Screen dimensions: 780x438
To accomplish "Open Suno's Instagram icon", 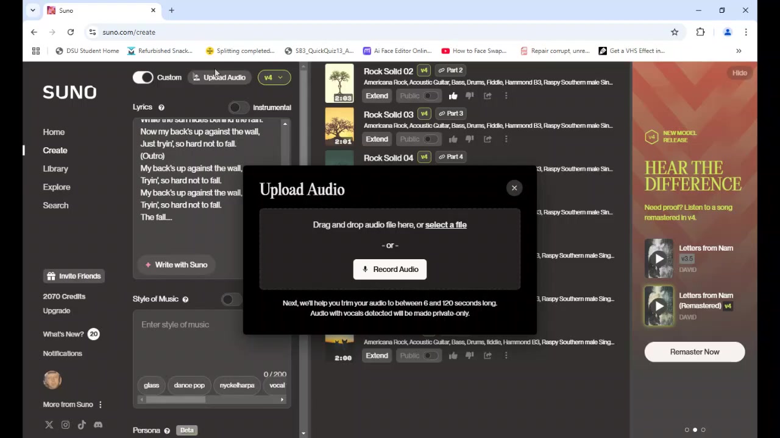I will (x=65, y=425).
